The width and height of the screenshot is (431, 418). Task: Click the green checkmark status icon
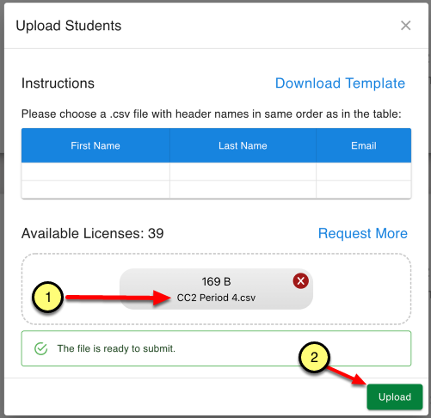[x=41, y=348]
